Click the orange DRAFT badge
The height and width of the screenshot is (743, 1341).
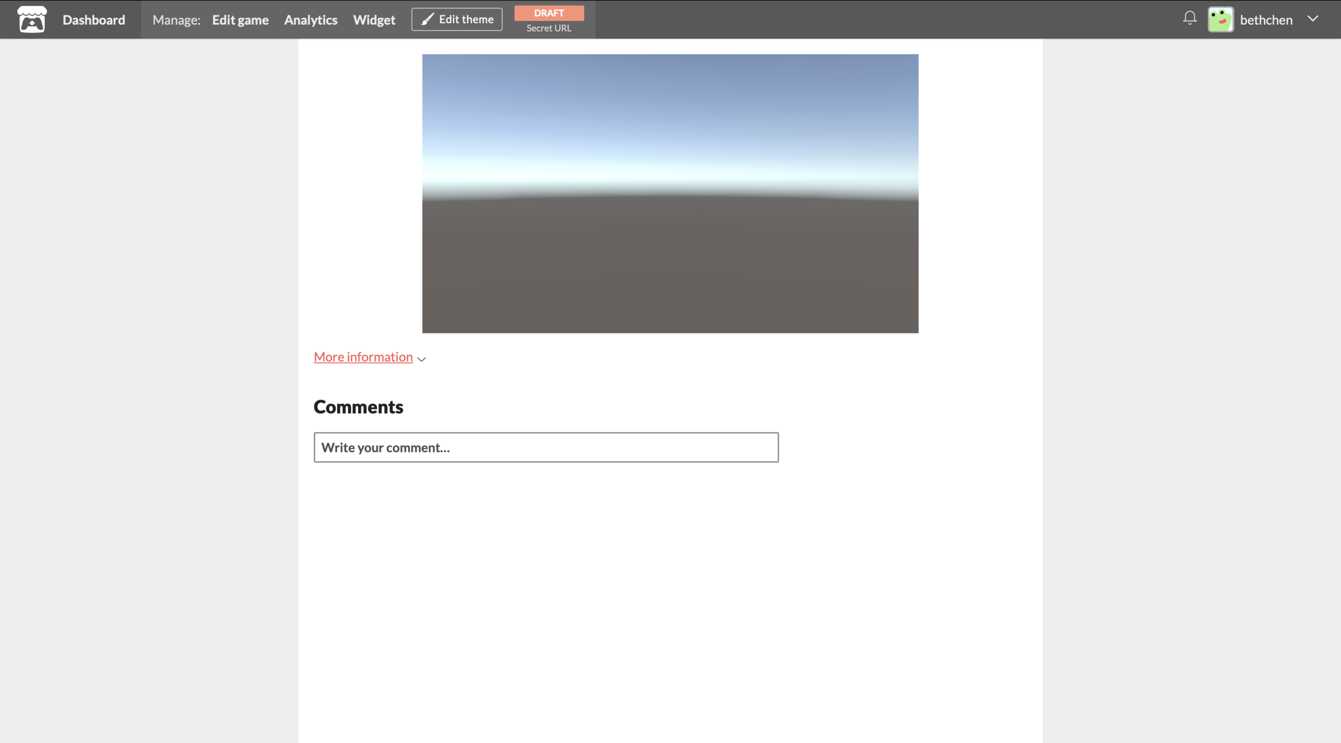click(x=549, y=13)
